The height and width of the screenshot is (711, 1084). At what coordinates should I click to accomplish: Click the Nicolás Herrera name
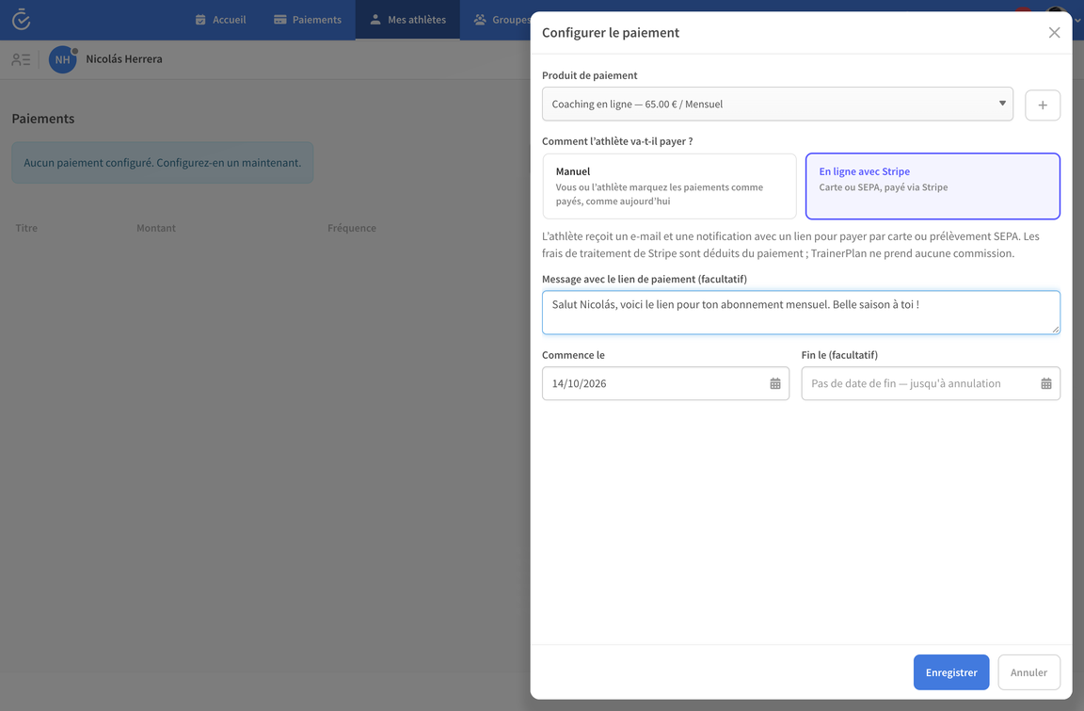point(124,58)
